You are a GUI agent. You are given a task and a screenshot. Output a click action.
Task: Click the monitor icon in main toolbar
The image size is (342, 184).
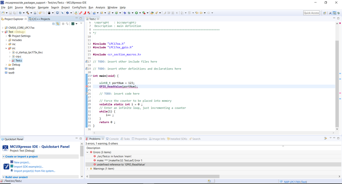tap(57, 13)
